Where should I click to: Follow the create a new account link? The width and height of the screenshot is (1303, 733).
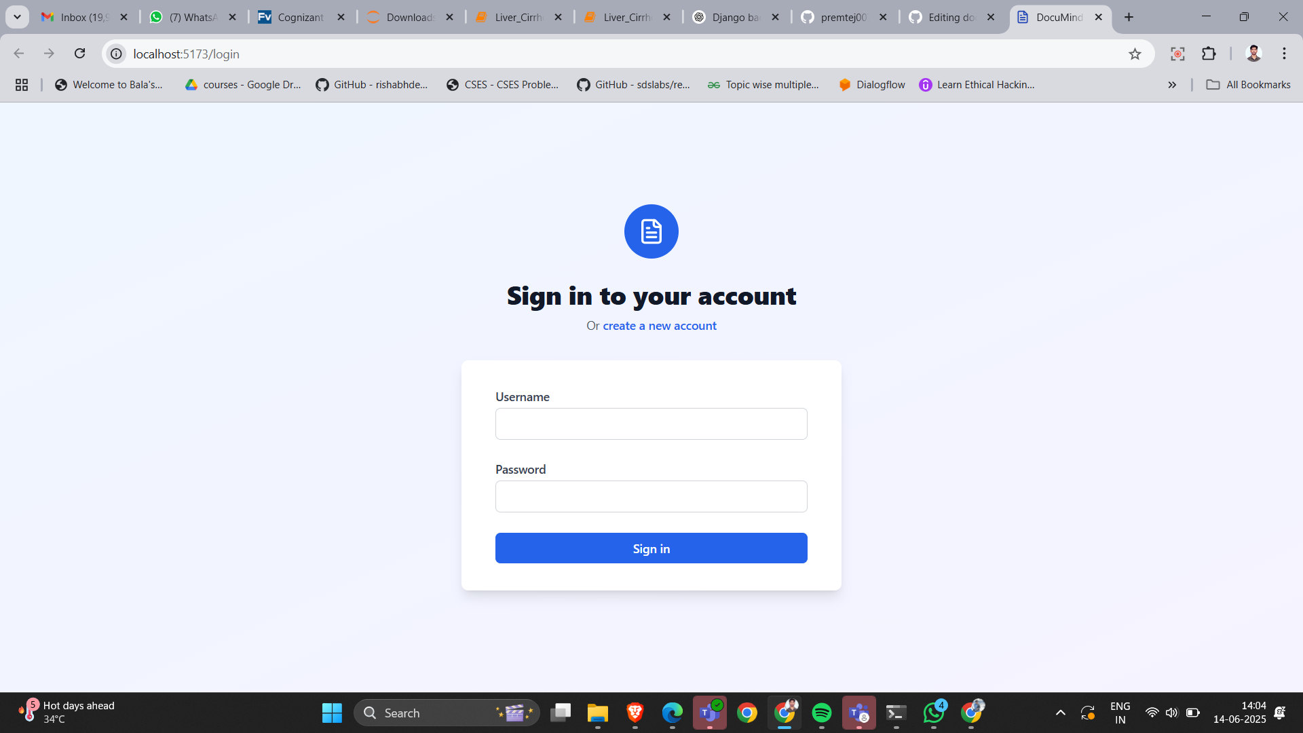(x=660, y=326)
